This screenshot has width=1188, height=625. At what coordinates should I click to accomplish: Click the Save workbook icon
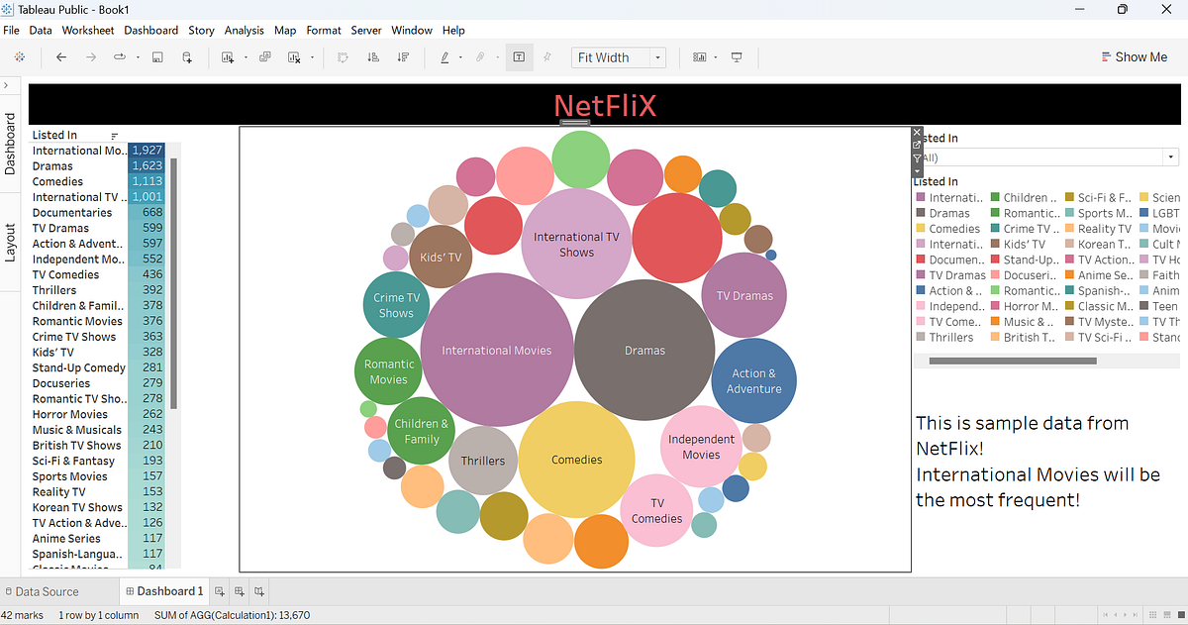(156, 57)
